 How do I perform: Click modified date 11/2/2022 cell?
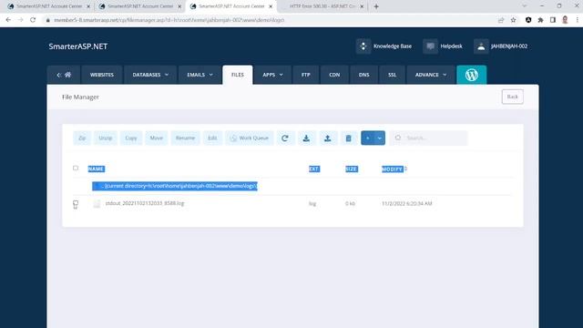click(x=407, y=204)
